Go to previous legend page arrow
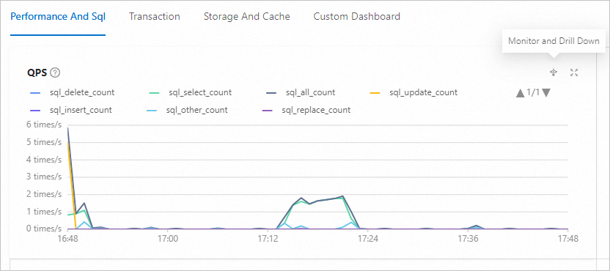The image size is (610, 271). tap(520, 93)
